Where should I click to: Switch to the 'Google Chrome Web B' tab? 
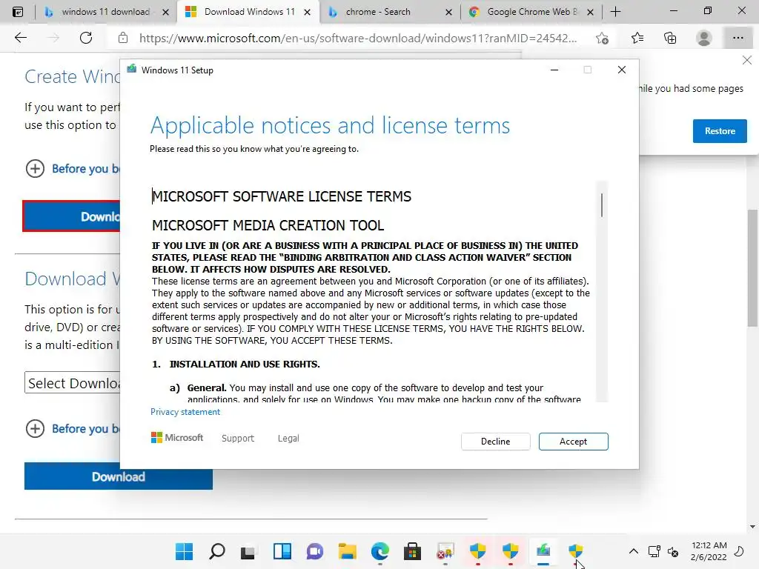coord(532,12)
